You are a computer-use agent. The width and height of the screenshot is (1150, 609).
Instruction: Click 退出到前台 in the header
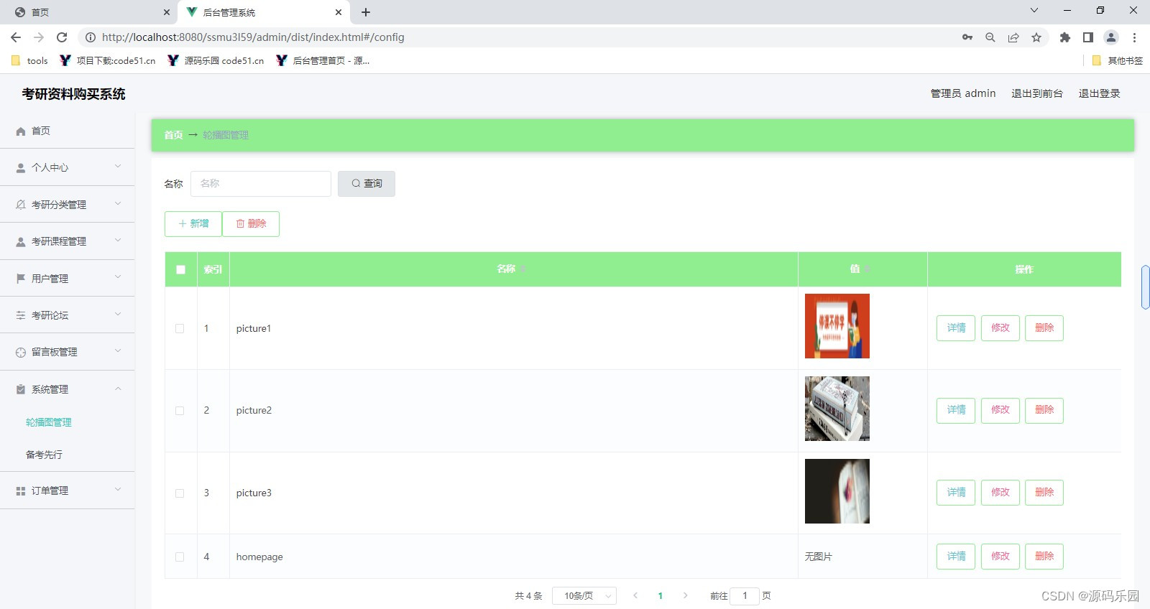[x=1037, y=93]
